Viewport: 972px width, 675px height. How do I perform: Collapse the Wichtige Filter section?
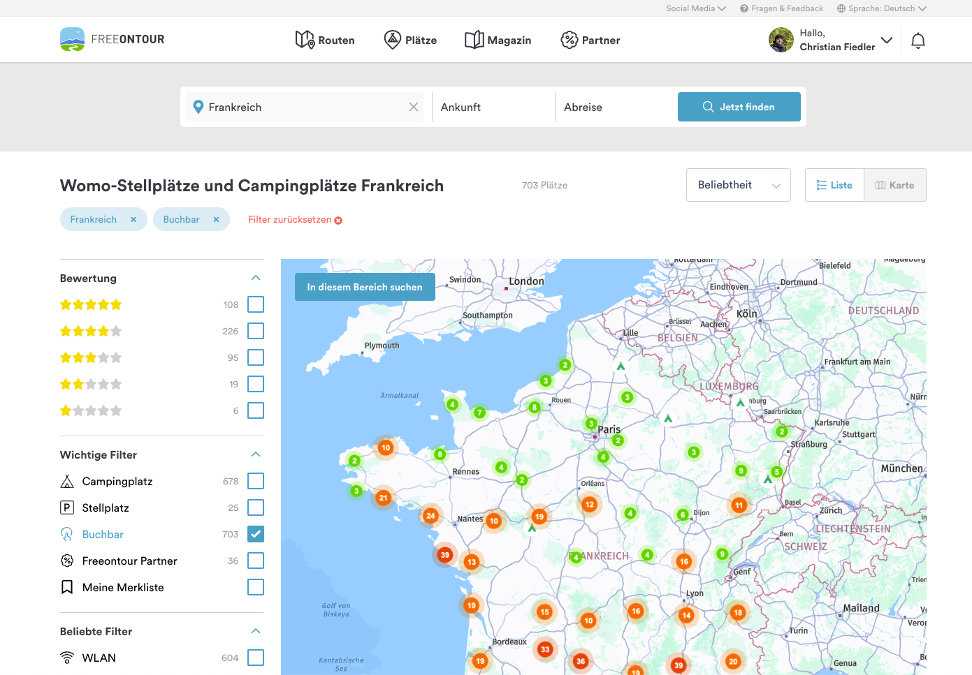[256, 454]
